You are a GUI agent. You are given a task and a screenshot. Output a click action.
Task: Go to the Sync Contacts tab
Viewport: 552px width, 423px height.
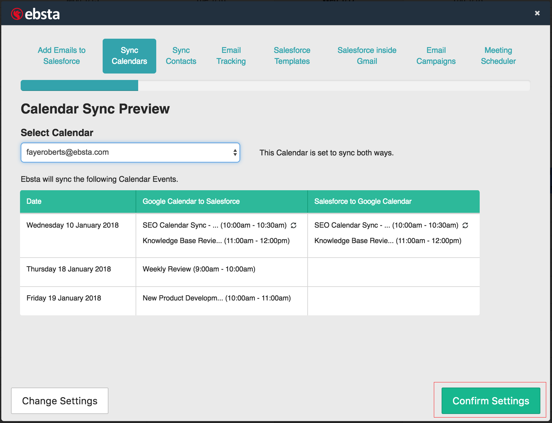point(181,56)
